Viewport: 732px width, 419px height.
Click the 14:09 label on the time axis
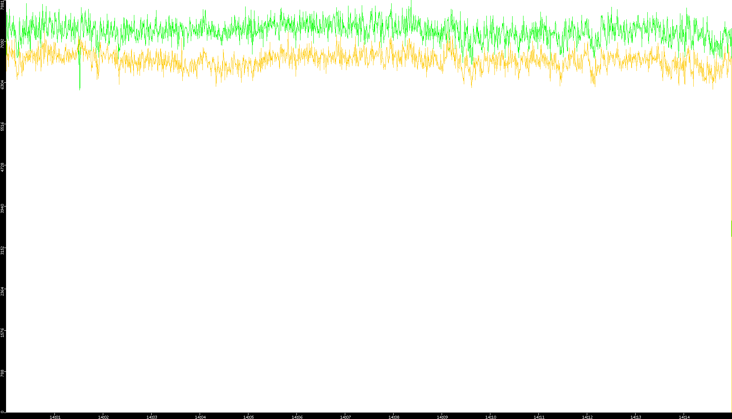coord(442,417)
